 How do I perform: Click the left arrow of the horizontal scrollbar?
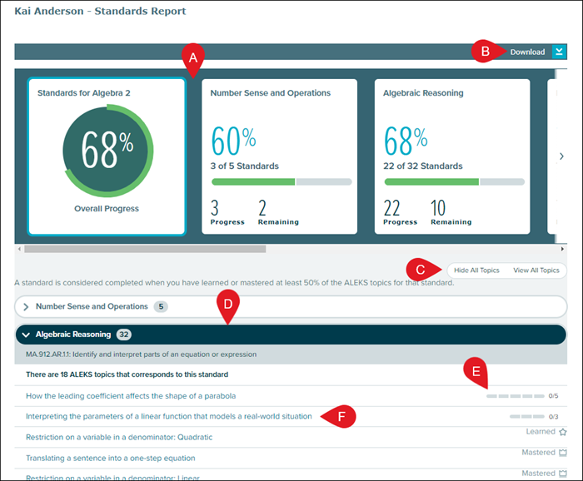pos(18,248)
